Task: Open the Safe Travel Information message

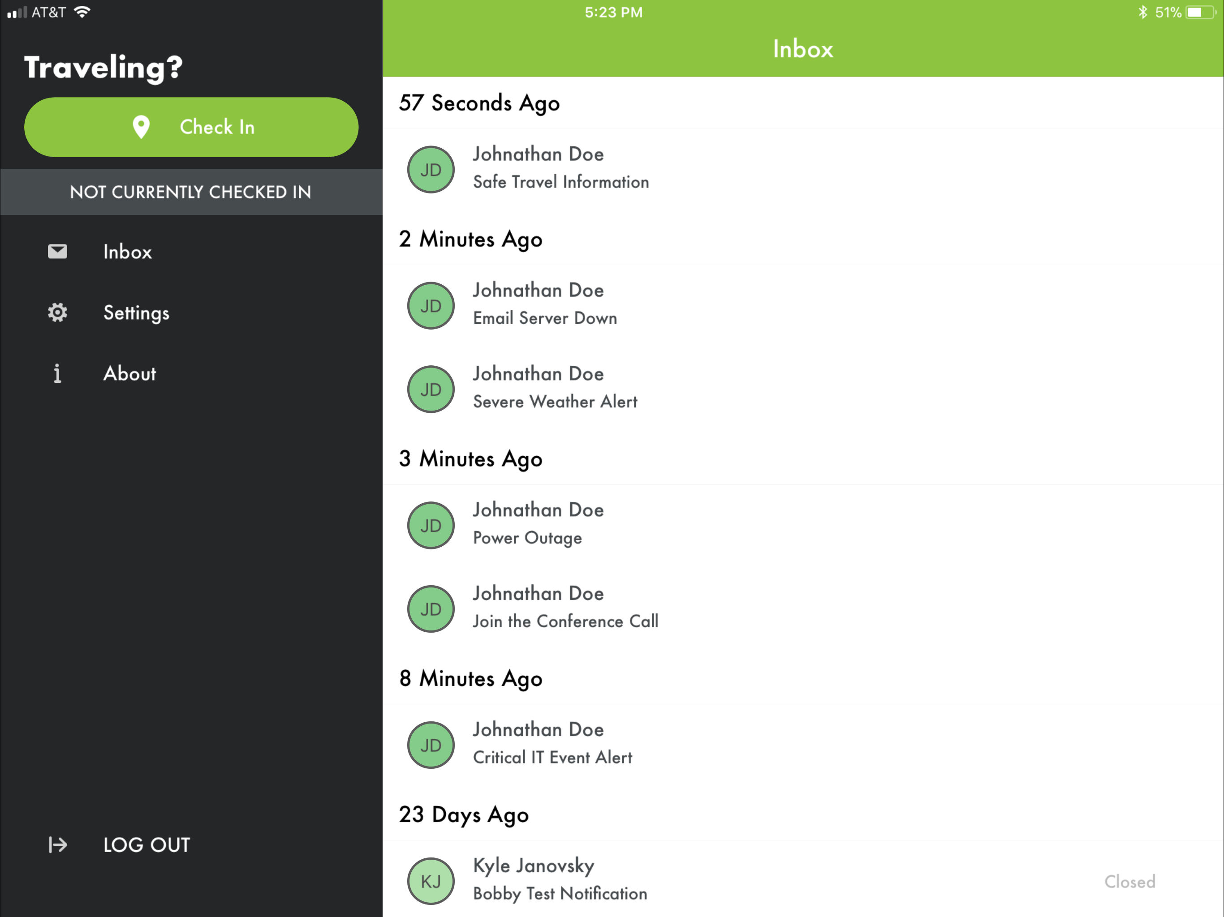Action: pyautogui.click(x=803, y=169)
